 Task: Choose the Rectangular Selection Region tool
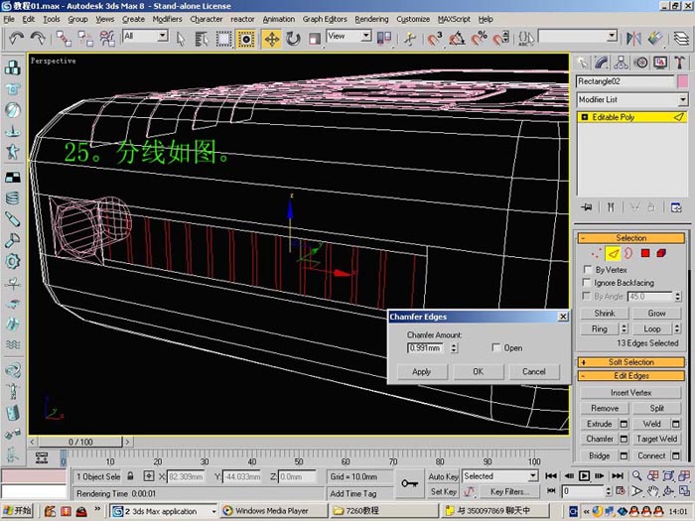tap(223, 39)
